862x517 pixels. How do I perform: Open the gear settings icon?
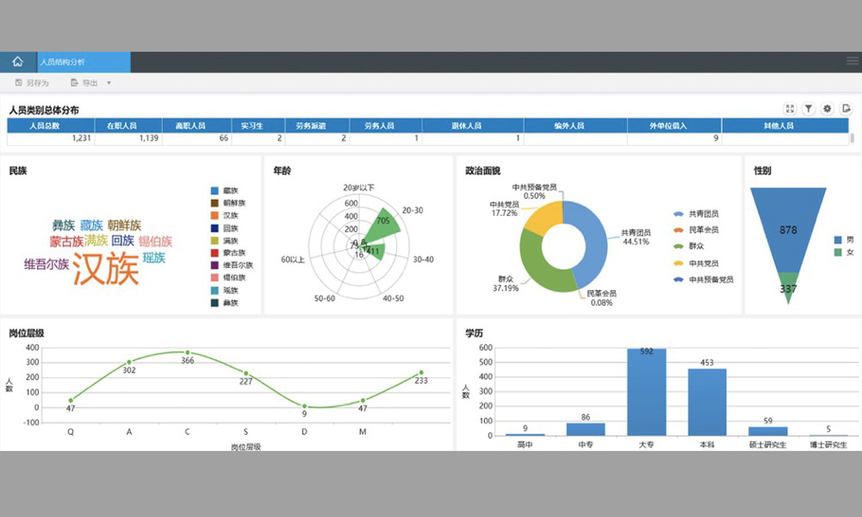[x=827, y=109]
